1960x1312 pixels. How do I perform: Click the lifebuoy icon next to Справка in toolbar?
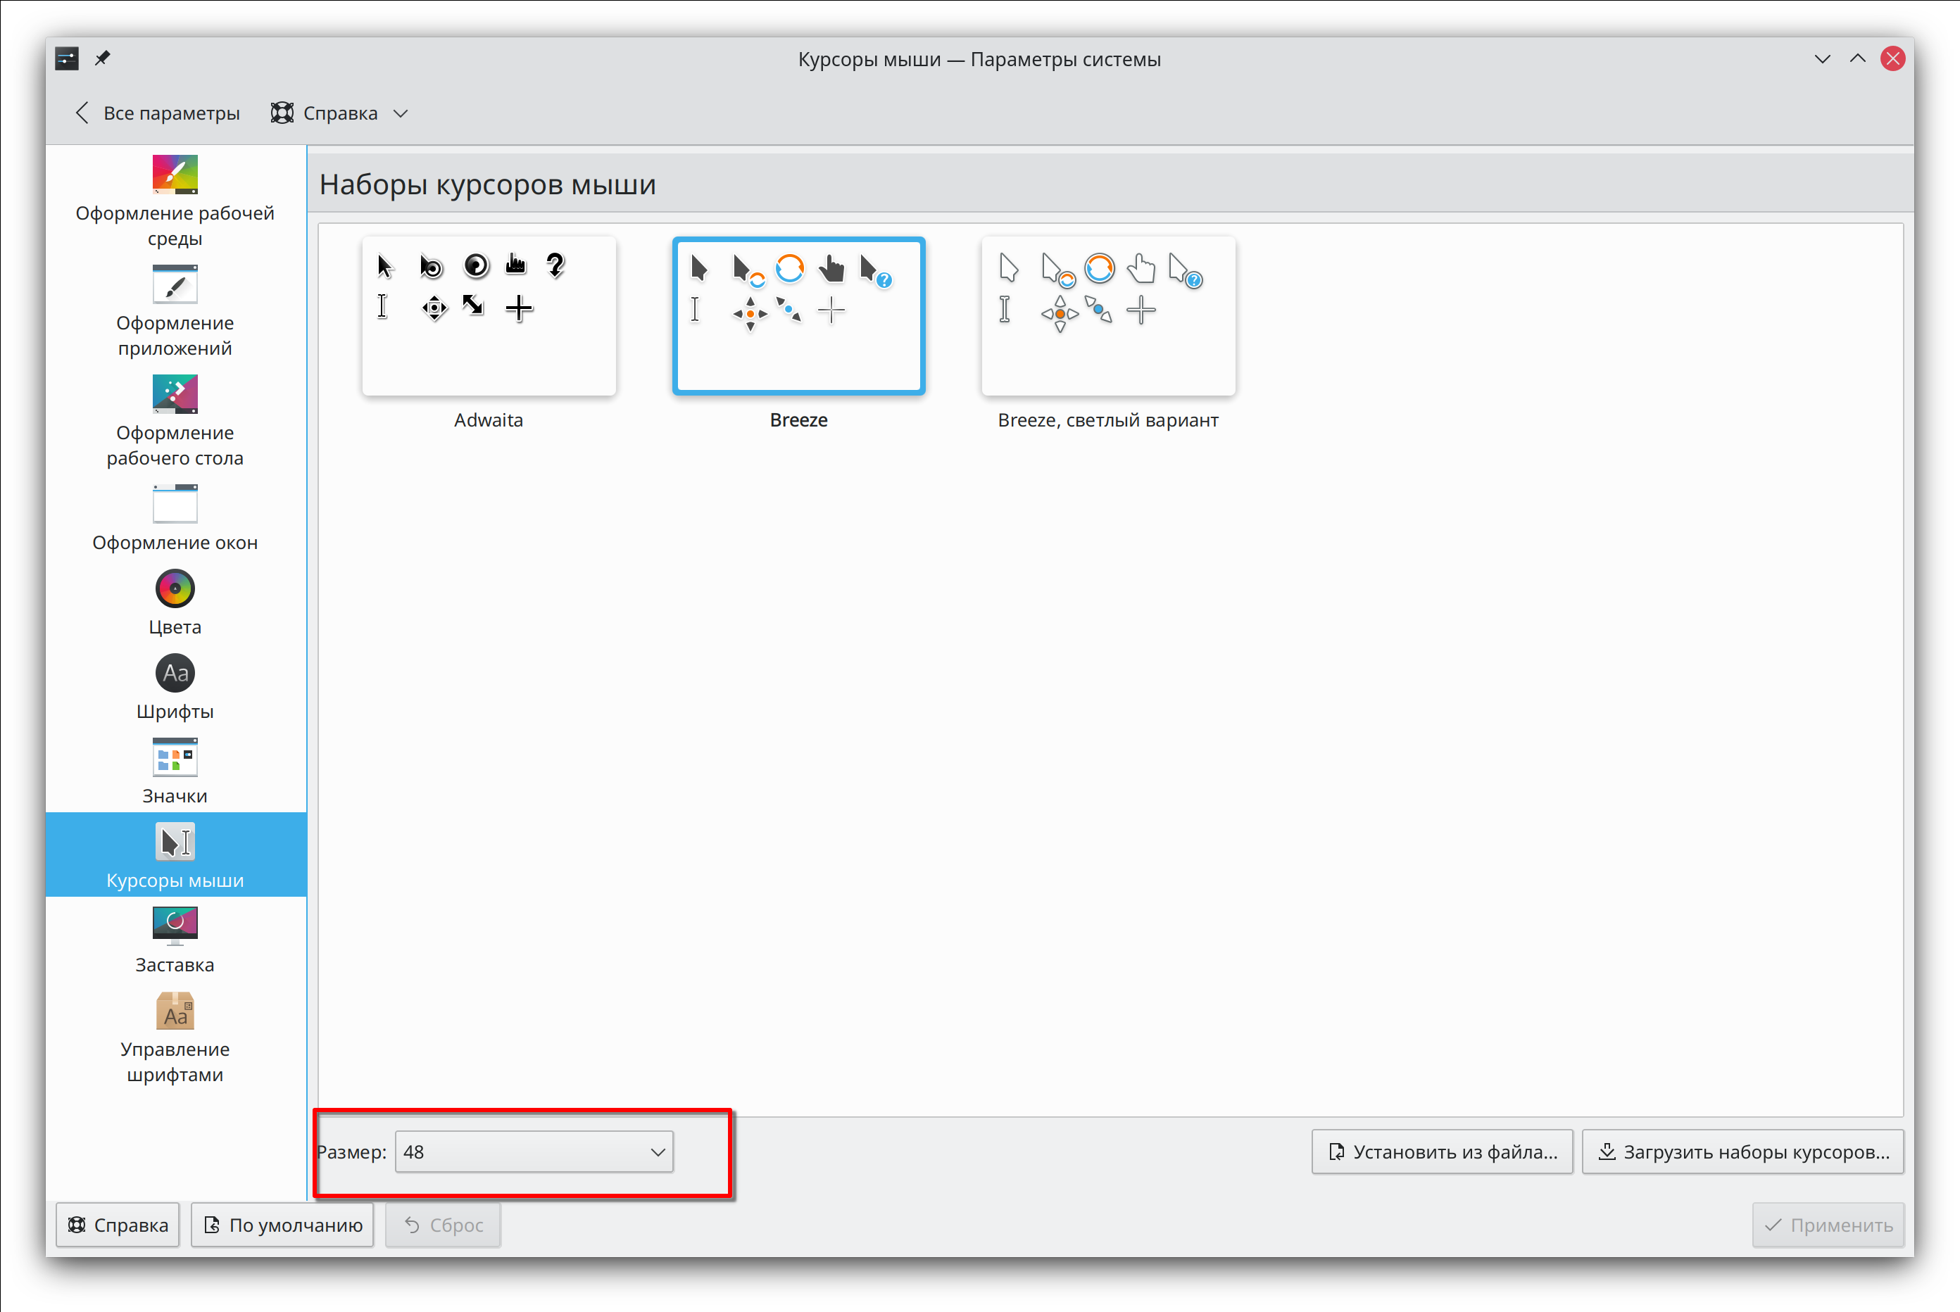pos(282,113)
